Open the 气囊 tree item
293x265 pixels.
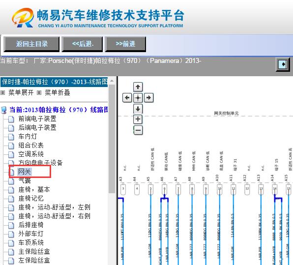pos(25,180)
